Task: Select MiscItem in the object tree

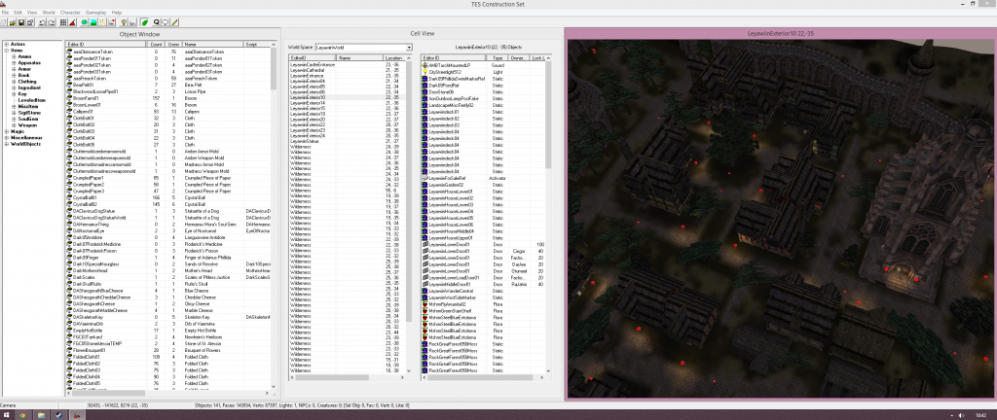Action: 28,107
